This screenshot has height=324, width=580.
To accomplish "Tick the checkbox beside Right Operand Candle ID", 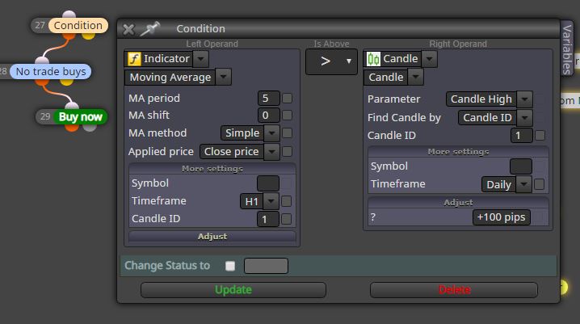I will pyautogui.click(x=540, y=136).
